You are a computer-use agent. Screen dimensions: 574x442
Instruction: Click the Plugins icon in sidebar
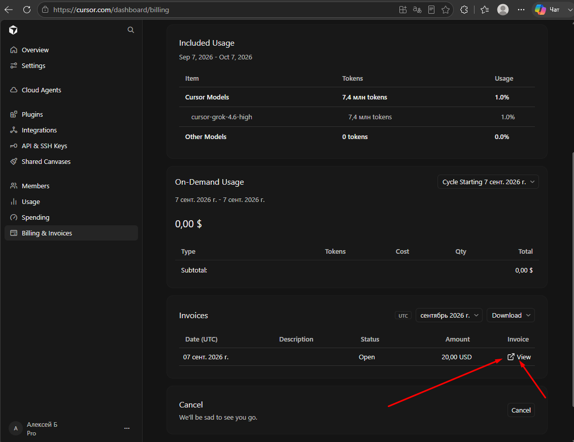pyautogui.click(x=14, y=114)
